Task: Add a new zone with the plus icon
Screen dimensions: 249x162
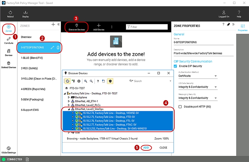Action: click(53, 24)
